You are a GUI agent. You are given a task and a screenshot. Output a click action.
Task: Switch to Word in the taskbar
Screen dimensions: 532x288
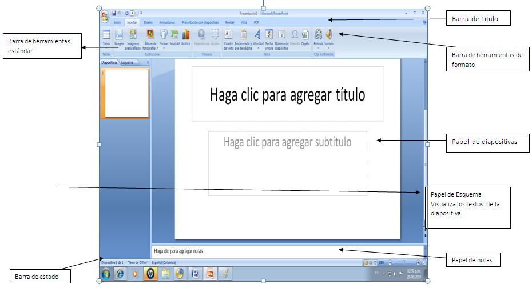click(195, 274)
